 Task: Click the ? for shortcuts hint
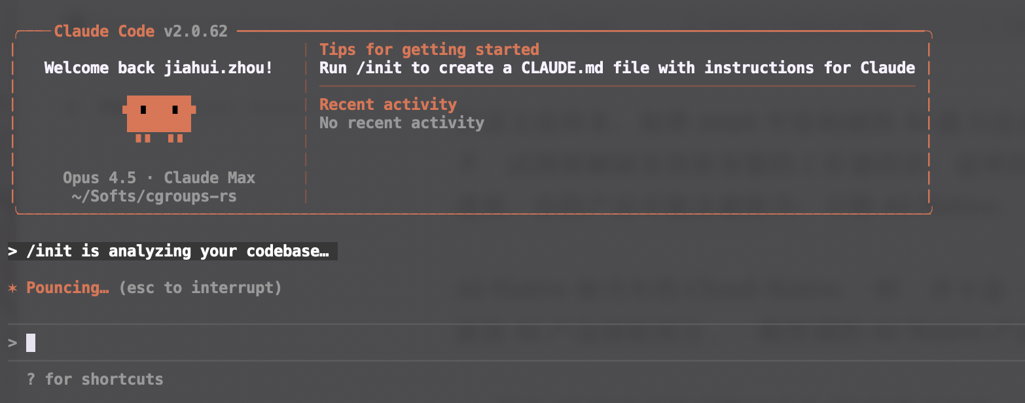pyautogui.click(x=95, y=379)
